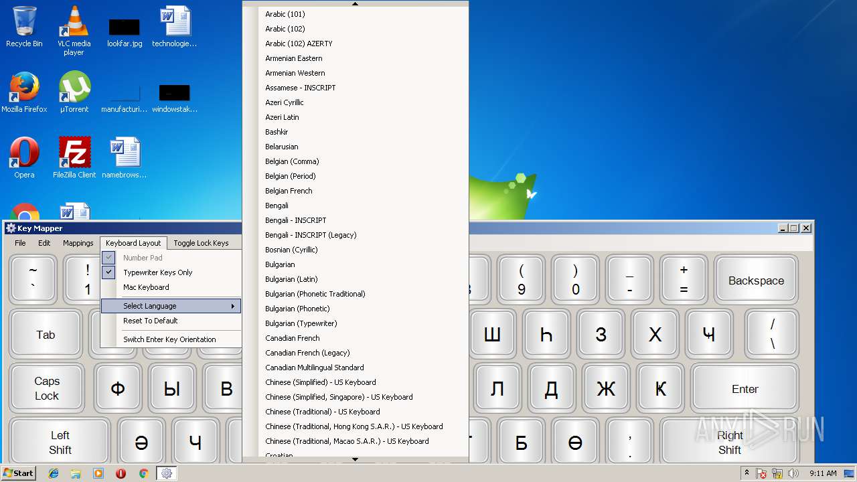The height and width of the screenshot is (482, 857).
Task: Open the Recycle Bin desktop icon
Action: [x=24, y=27]
